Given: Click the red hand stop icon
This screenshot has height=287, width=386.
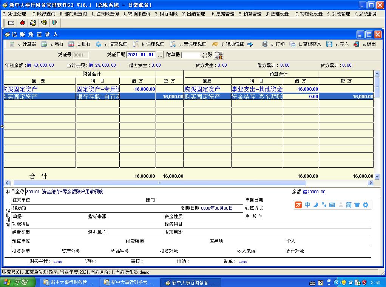Looking at the screenshot, I should (22, 23).
